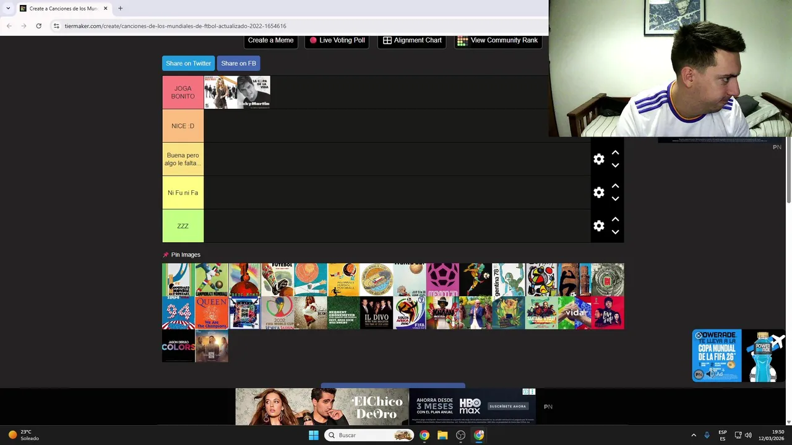Select JOGA BONITO tier label
The width and height of the screenshot is (792, 445).
pos(183,92)
